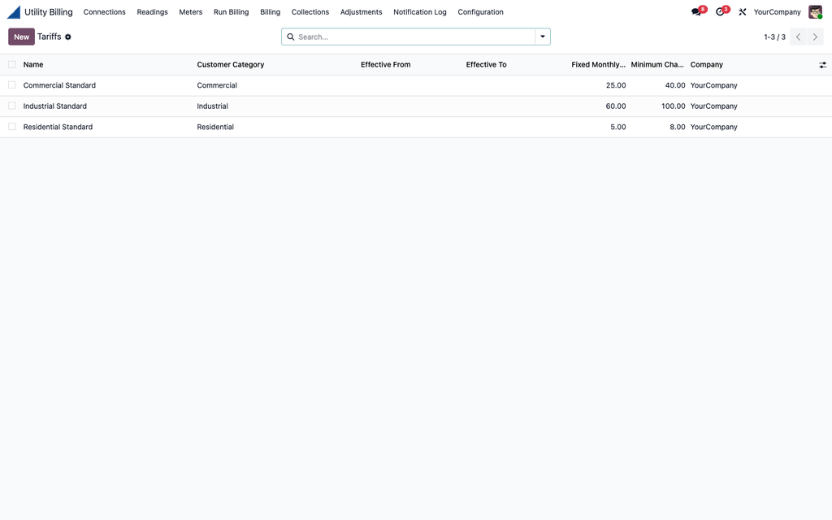832x520 pixels.
Task: Open optional columns adjust icon
Action: 822,65
